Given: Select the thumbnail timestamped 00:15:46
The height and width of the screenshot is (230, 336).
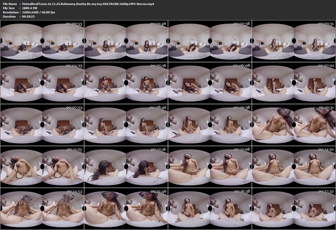Looking at the screenshot, I should [126, 209].
